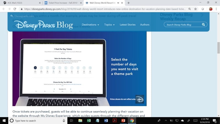This screenshot has width=220, height=124.
Task: Click the Disney Parks Blog logo
Action: [x=44, y=25]
